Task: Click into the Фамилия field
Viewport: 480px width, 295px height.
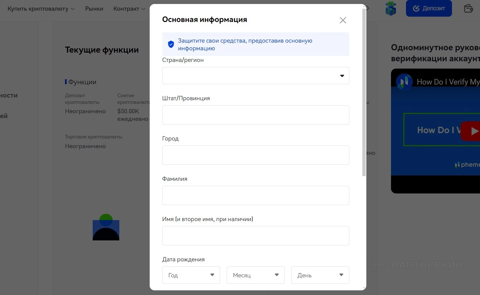Action: click(x=255, y=195)
